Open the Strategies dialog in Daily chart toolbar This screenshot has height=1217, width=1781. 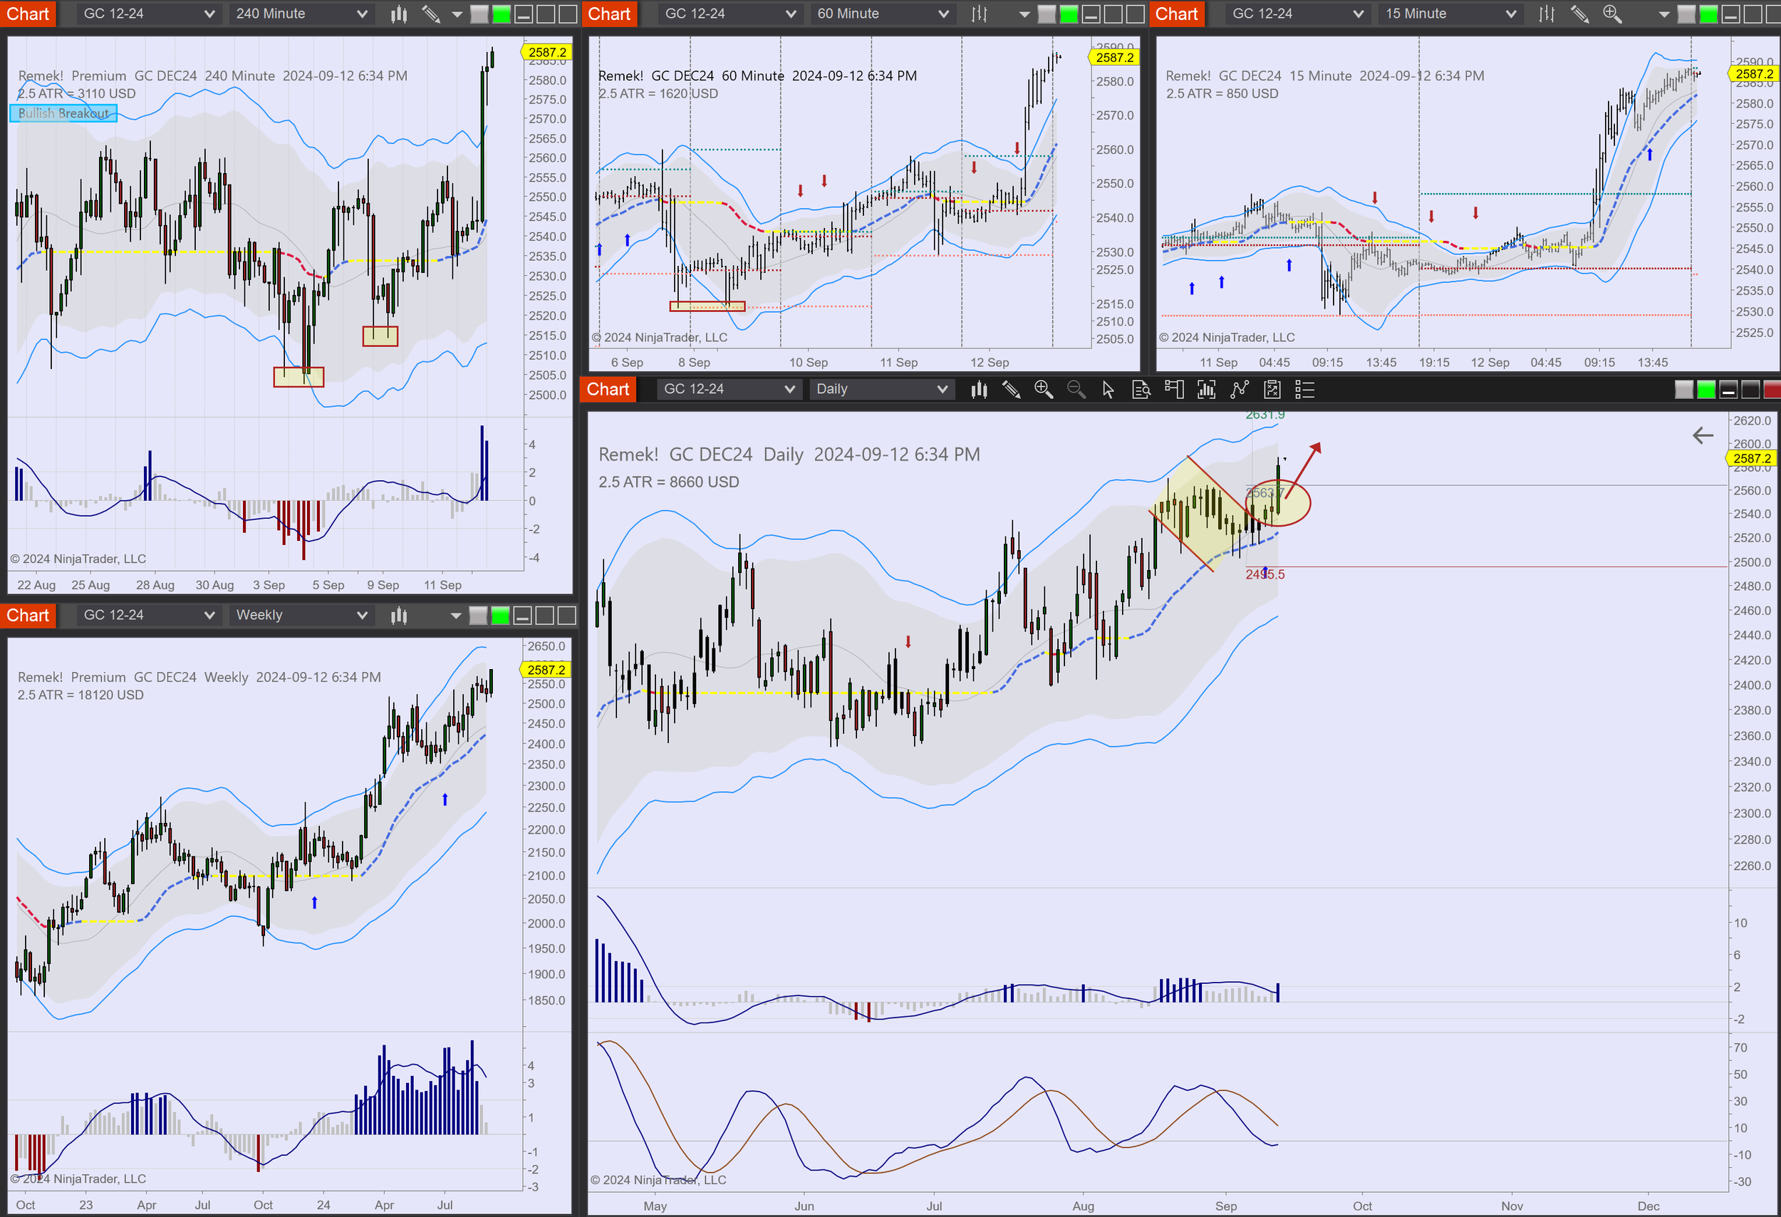(x=1239, y=389)
